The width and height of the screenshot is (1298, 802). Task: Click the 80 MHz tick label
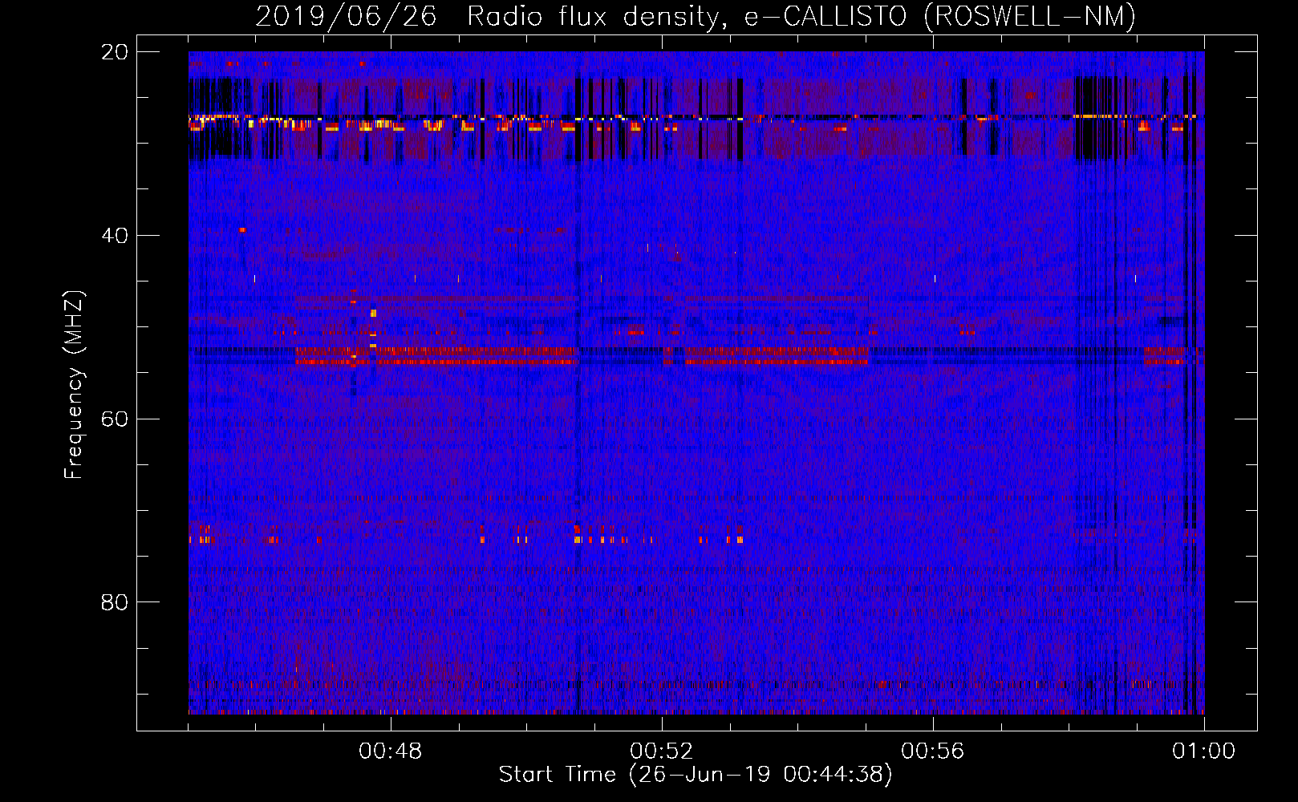pyautogui.click(x=115, y=602)
